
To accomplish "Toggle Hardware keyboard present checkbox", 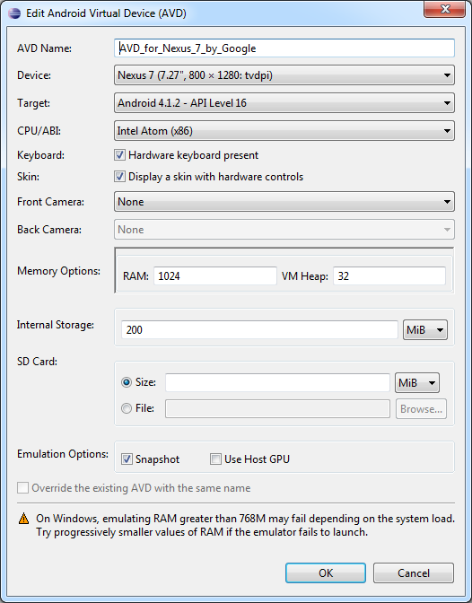I will tap(119, 155).
